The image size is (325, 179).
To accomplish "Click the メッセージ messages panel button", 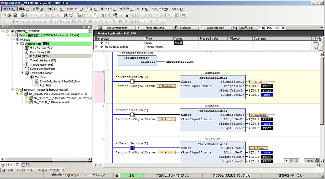I will click(x=33, y=170).
